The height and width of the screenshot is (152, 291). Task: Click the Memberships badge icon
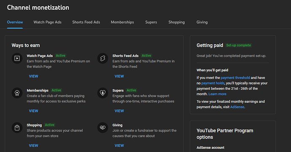17,93
